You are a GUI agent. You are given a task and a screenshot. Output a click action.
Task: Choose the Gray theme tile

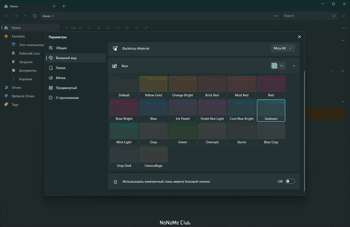[x=153, y=134]
